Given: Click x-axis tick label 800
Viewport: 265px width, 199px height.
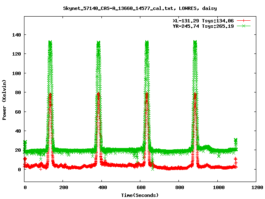Looking at the screenshot, I should 180,187.
